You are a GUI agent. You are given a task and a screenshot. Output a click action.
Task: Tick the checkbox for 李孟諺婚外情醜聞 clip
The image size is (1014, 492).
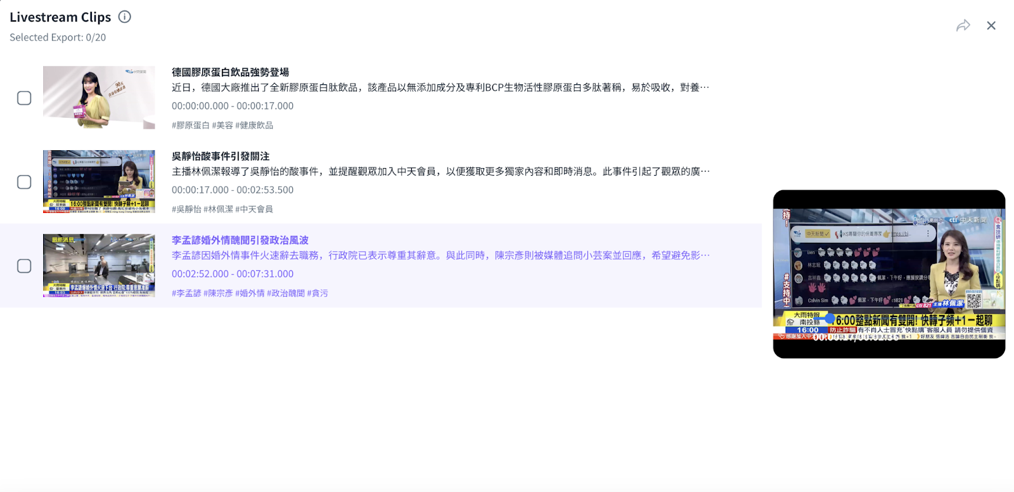[24, 266]
